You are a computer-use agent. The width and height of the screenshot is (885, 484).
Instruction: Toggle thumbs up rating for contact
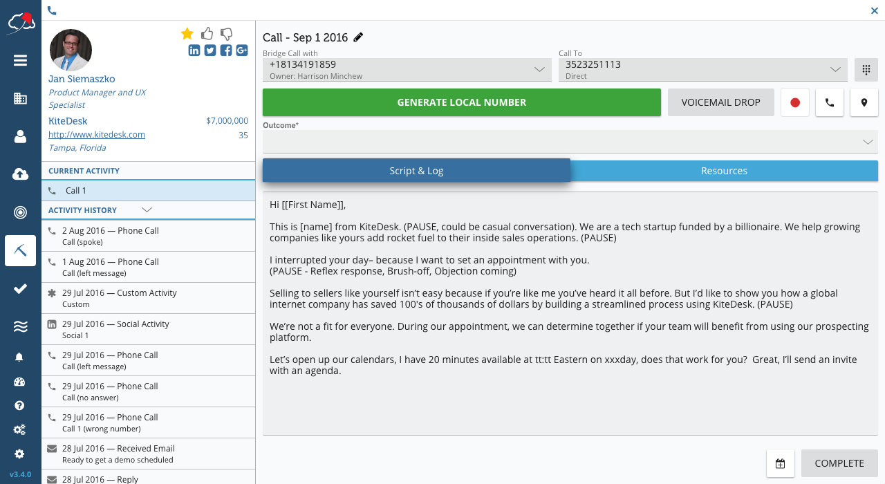pos(207,34)
